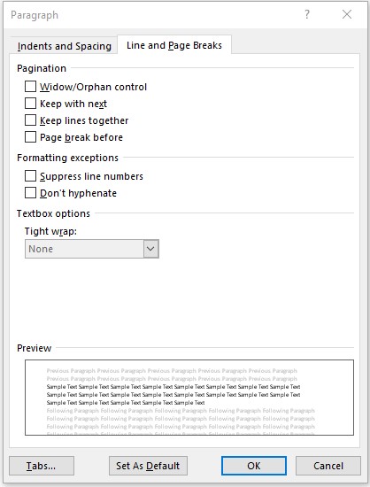The width and height of the screenshot is (370, 487).
Task: Select the Line and Page Breaks tab
Action: tap(174, 46)
